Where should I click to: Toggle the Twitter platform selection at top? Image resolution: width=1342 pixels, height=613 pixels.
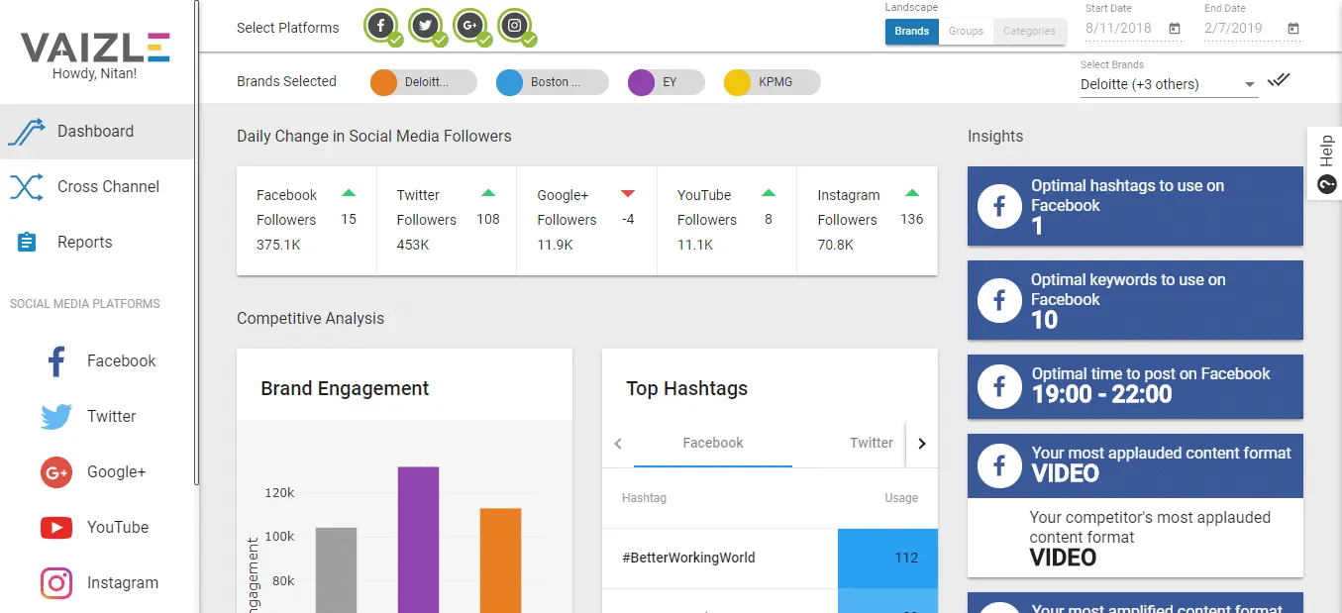[426, 27]
